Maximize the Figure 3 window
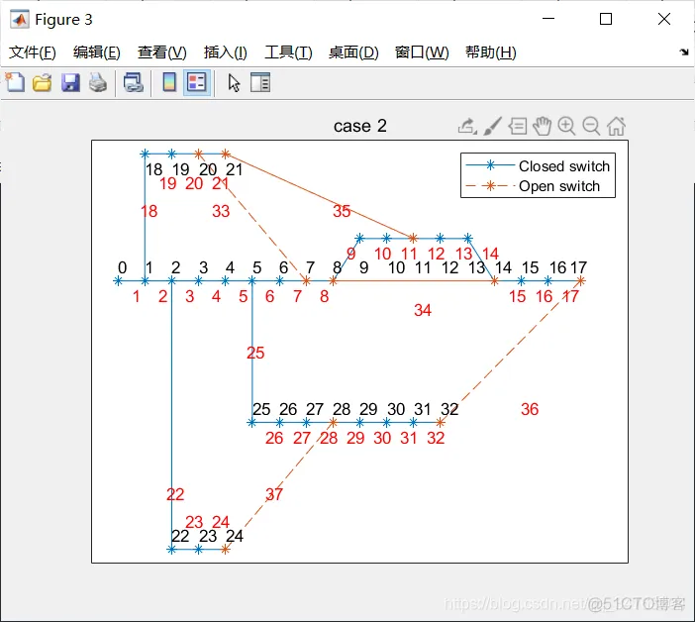Image resolution: width=695 pixels, height=622 pixels. click(x=606, y=19)
